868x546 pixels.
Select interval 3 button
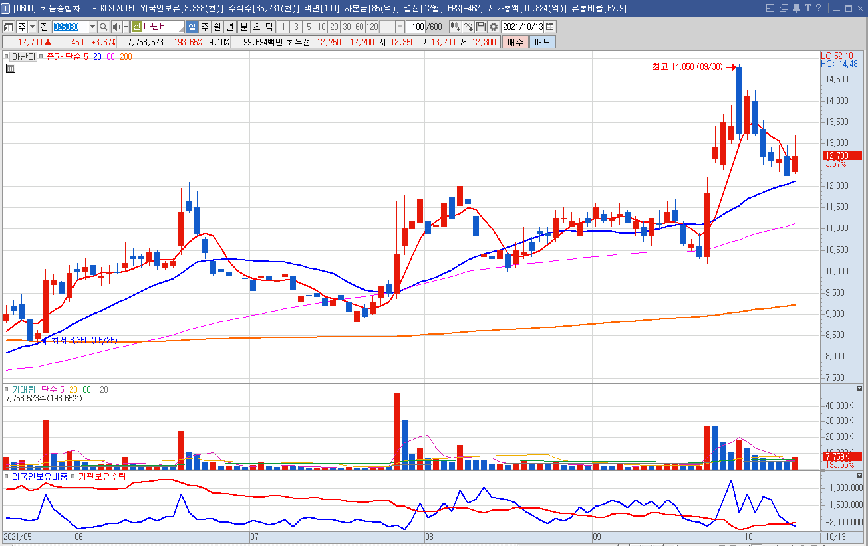pyautogui.click(x=295, y=27)
